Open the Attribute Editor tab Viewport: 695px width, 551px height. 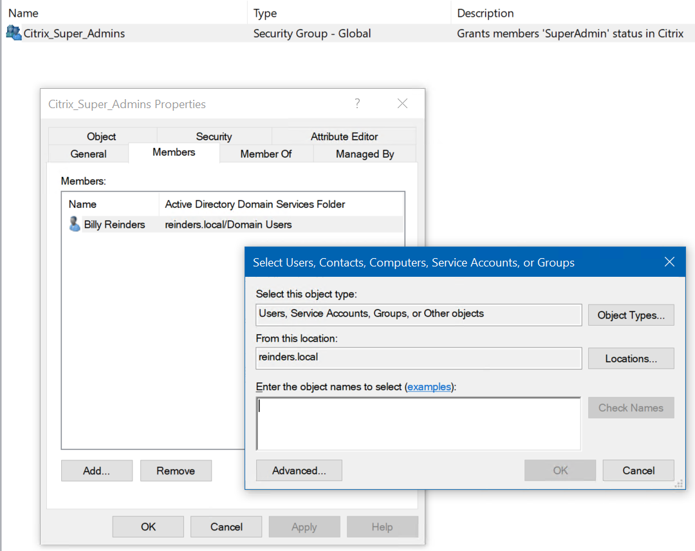tap(344, 136)
